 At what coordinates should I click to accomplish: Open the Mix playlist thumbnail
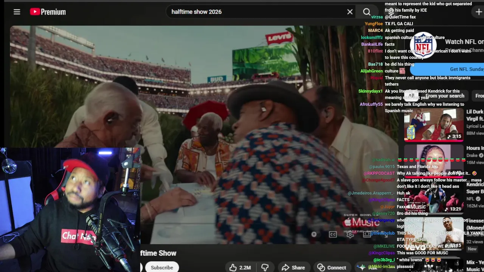[434, 265]
